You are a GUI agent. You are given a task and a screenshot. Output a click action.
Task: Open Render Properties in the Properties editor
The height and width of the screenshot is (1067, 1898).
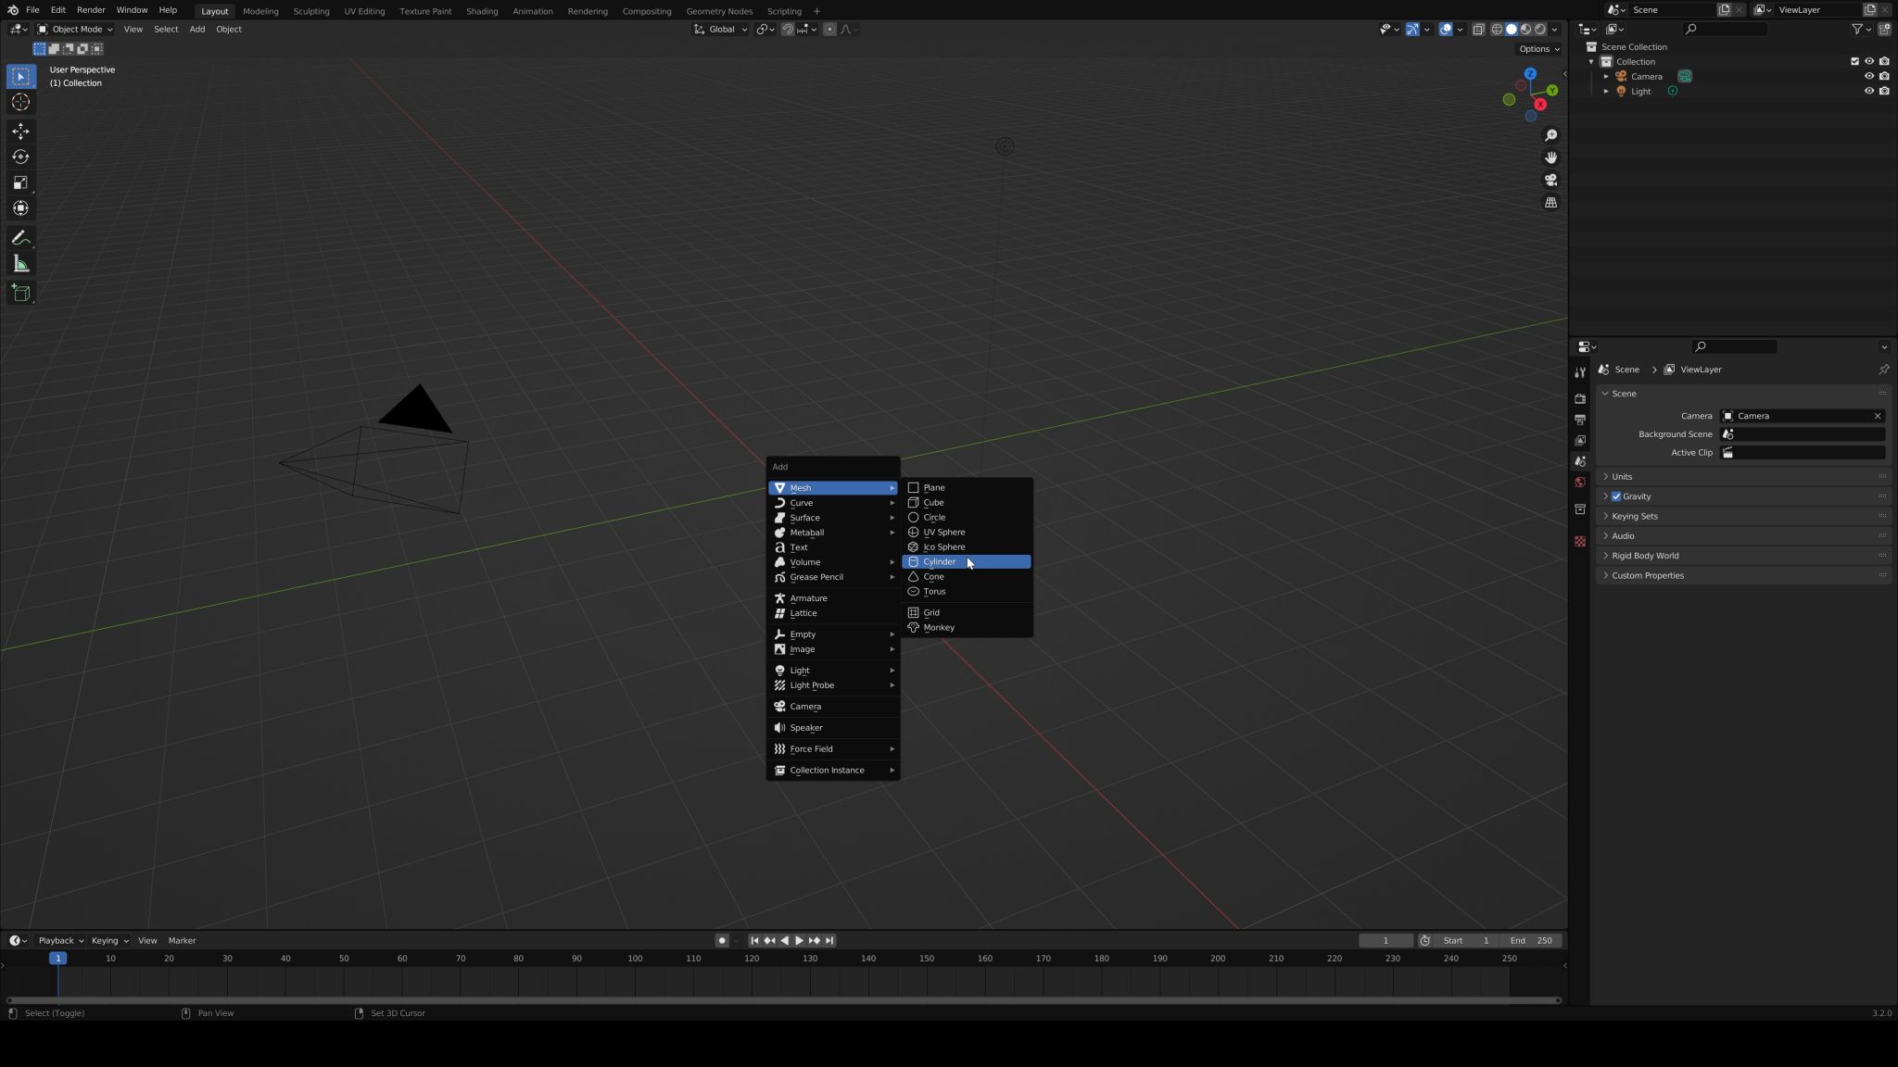1581,398
